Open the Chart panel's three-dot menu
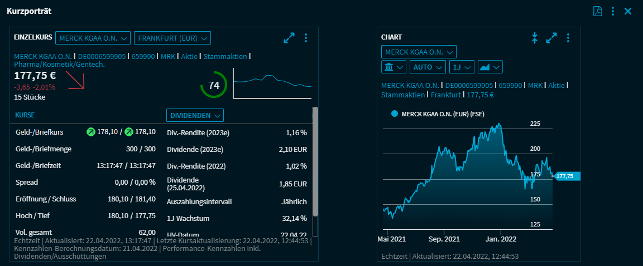This screenshot has height=266, width=643. point(568,38)
